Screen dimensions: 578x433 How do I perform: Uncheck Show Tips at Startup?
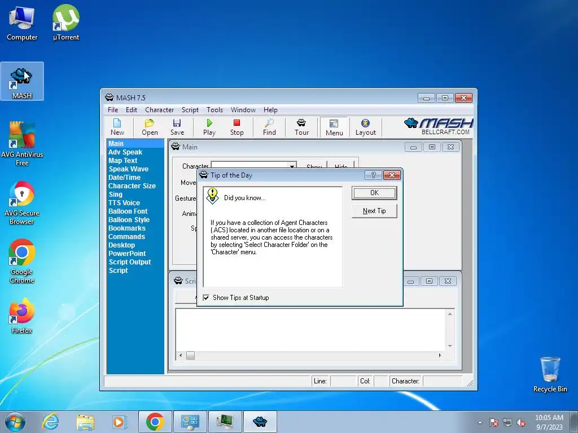[x=206, y=298]
